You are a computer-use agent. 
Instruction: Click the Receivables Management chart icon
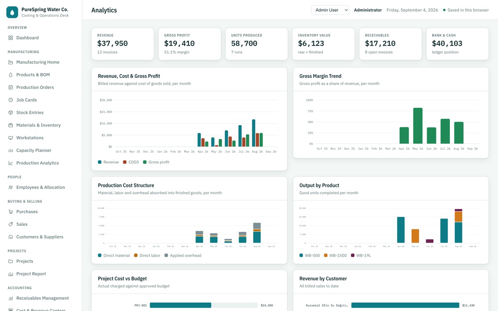click(x=11, y=298)
